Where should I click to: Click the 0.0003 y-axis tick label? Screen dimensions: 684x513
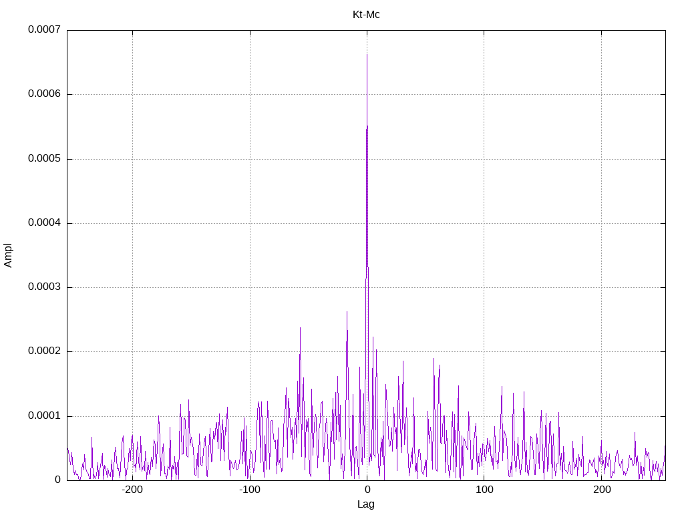click(45, 287)
